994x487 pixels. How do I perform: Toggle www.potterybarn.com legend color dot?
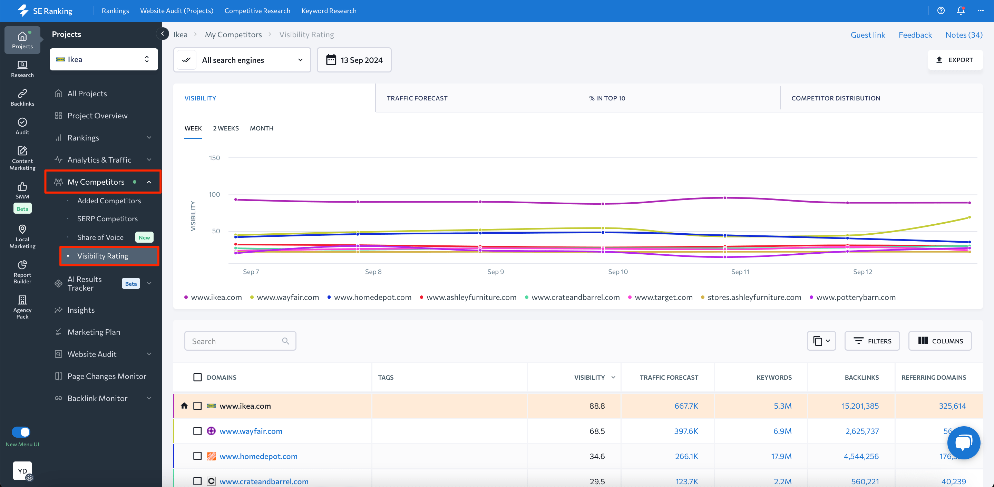pos(811,297)
